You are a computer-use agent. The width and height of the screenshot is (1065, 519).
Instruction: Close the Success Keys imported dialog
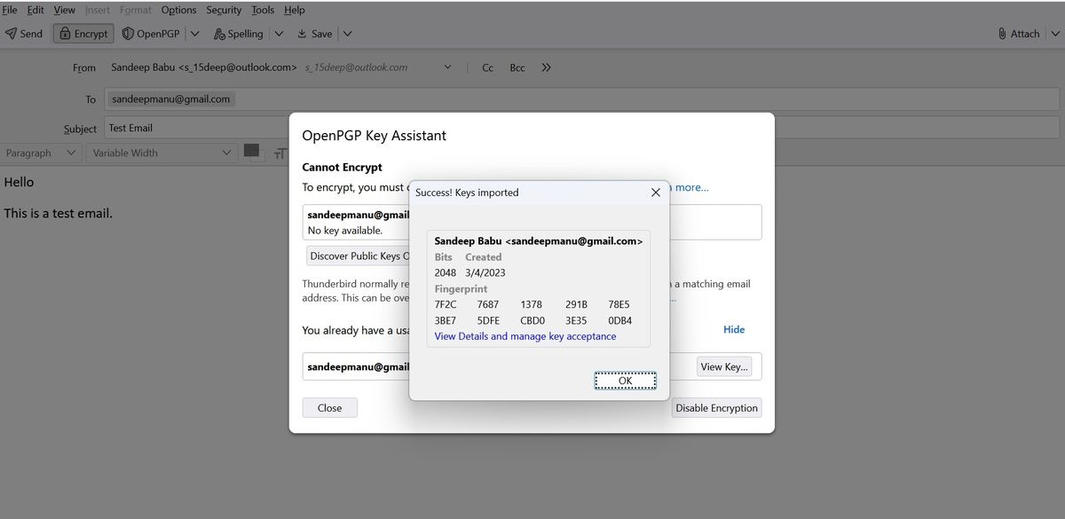(x=656, y=193)
